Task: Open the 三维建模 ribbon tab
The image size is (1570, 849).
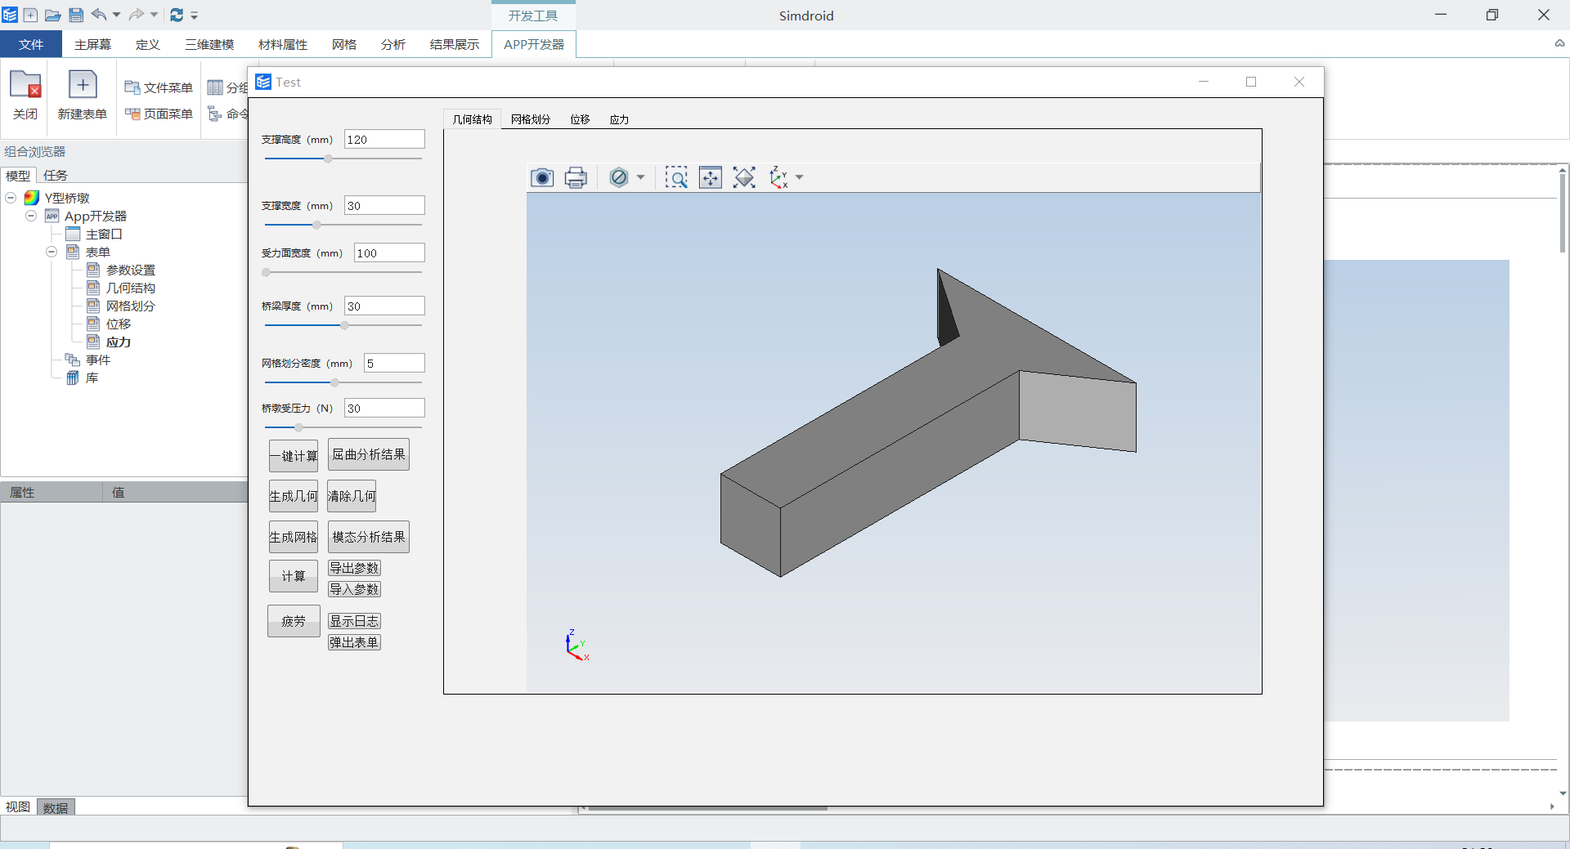Action: coord(209,44)
